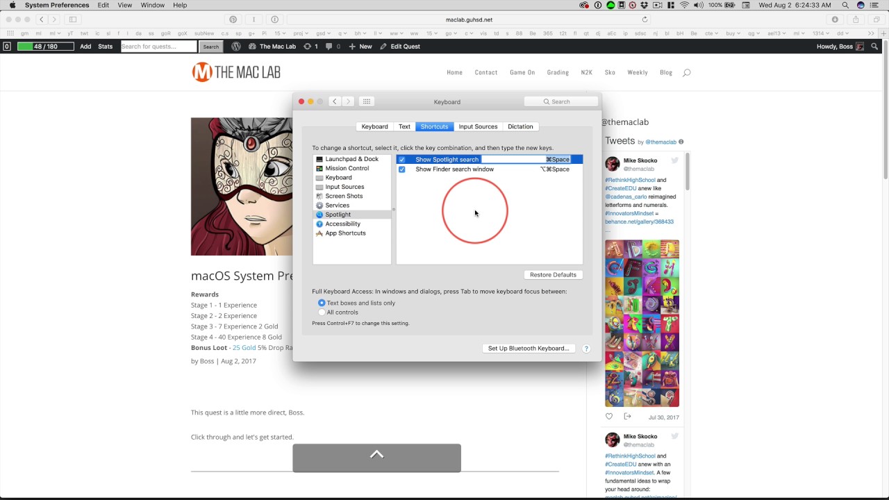889x500 pixels.
Task: Select Screen Shots in shortcuts list
Action: [352, 196]
